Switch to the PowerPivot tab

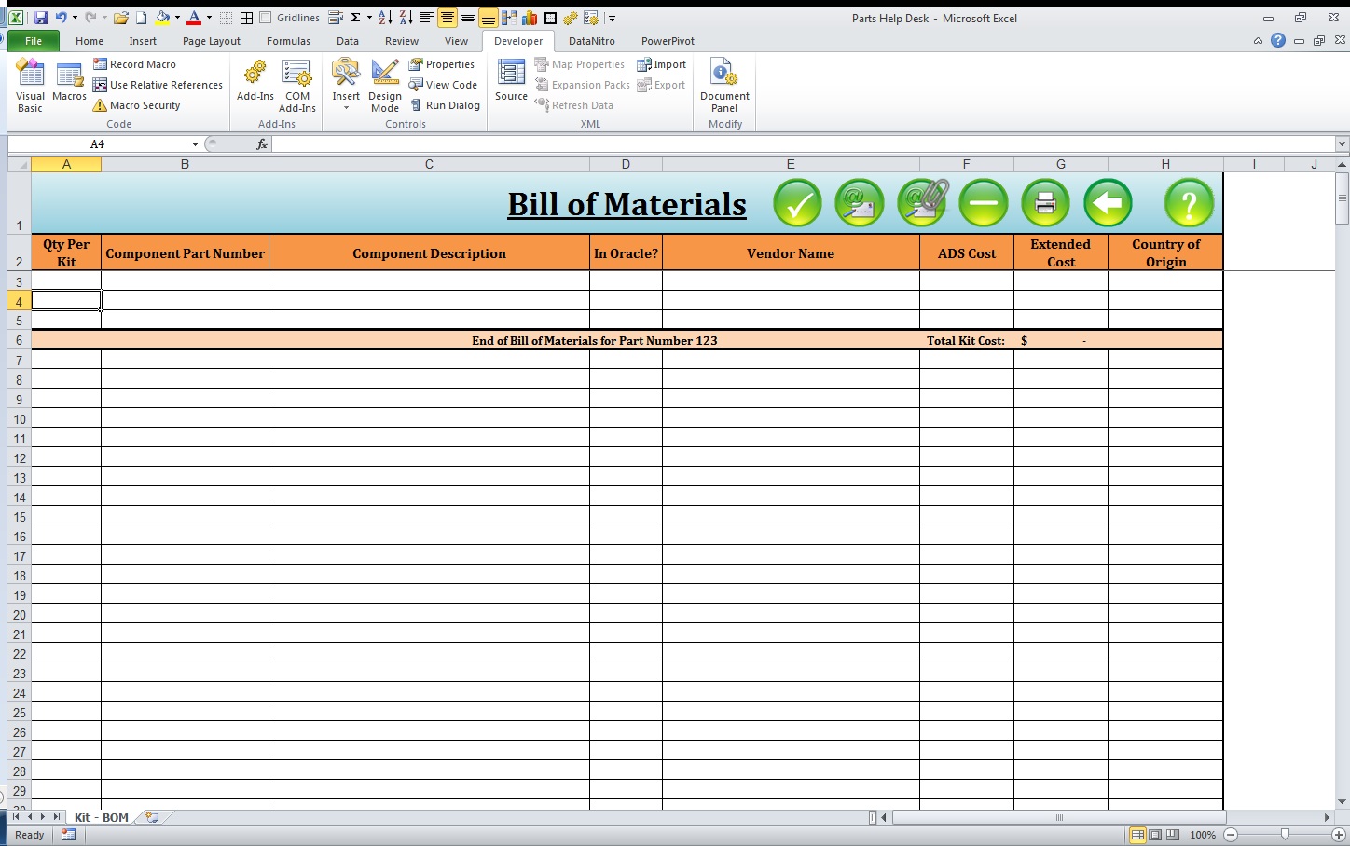coord(668,41)
